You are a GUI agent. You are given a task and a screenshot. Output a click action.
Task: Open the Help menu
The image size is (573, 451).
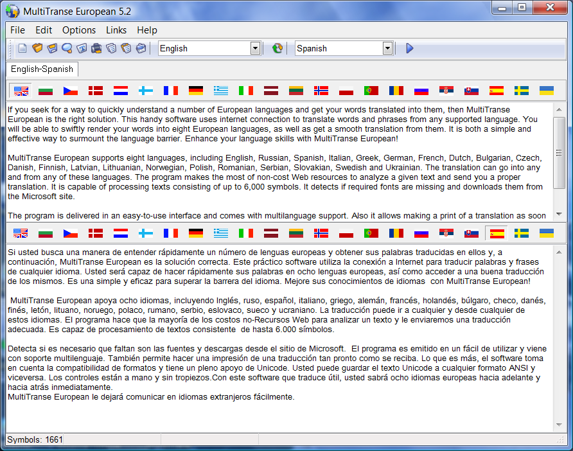pos(147,30)
